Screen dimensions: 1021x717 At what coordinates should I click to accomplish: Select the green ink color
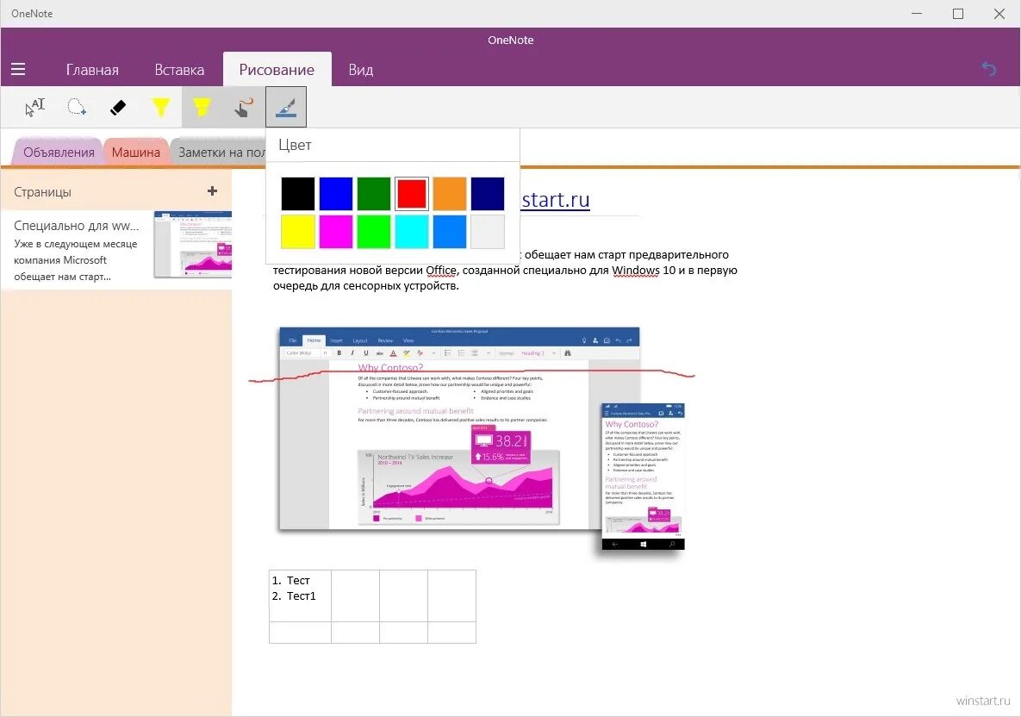coord(373,193)
